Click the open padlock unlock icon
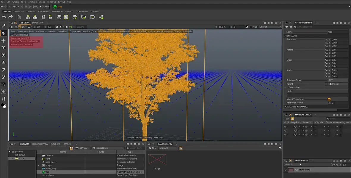 [50, 17]
